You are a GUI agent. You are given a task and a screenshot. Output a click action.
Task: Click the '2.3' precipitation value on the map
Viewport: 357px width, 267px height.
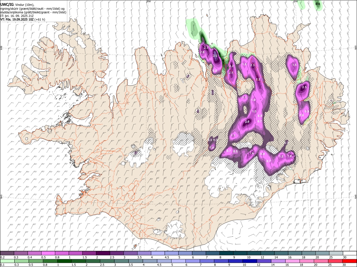pyautogui.click(x=253, y=65)
